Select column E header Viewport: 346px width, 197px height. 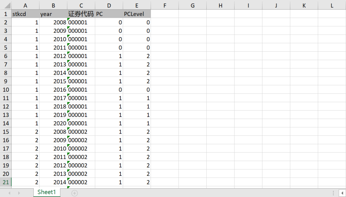[x=137, y=6]
